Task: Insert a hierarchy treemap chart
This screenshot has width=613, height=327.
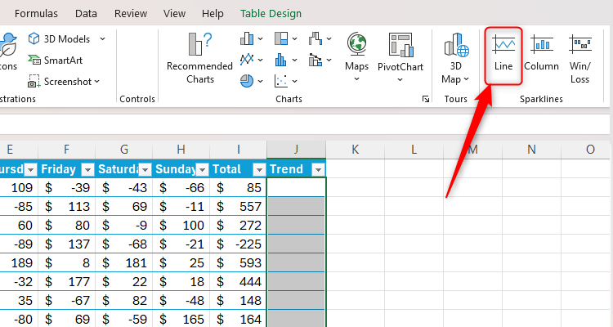Action: [285, 38]
